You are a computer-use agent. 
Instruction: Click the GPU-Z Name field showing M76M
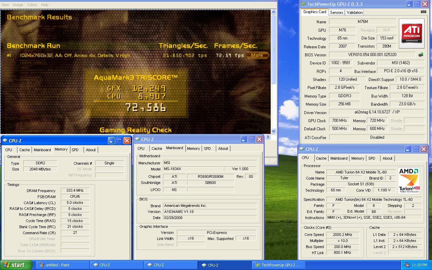(x=362, y=22)
